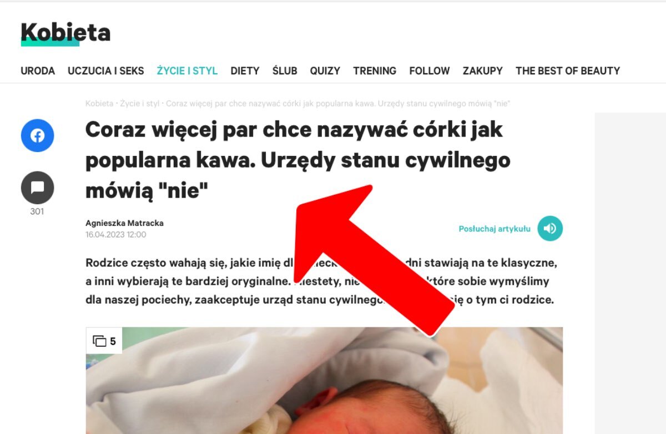Open author Agnieszka Matracka's profile
The width and height of the screenshot is (666, 434).
(124, 223)
